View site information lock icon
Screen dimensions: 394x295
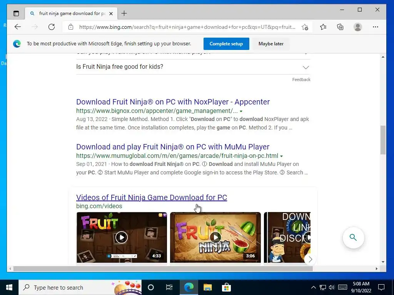(x=71, y=27)
